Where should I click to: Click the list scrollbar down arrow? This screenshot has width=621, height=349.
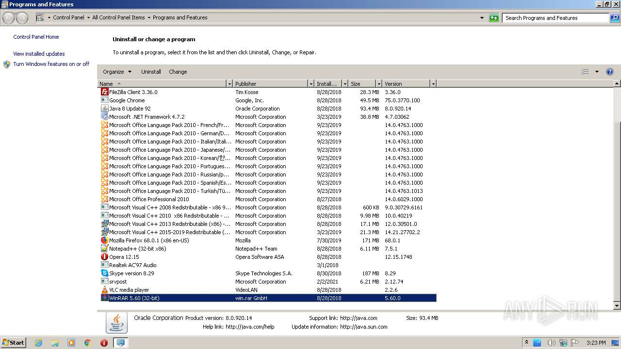tap(617, 306)
